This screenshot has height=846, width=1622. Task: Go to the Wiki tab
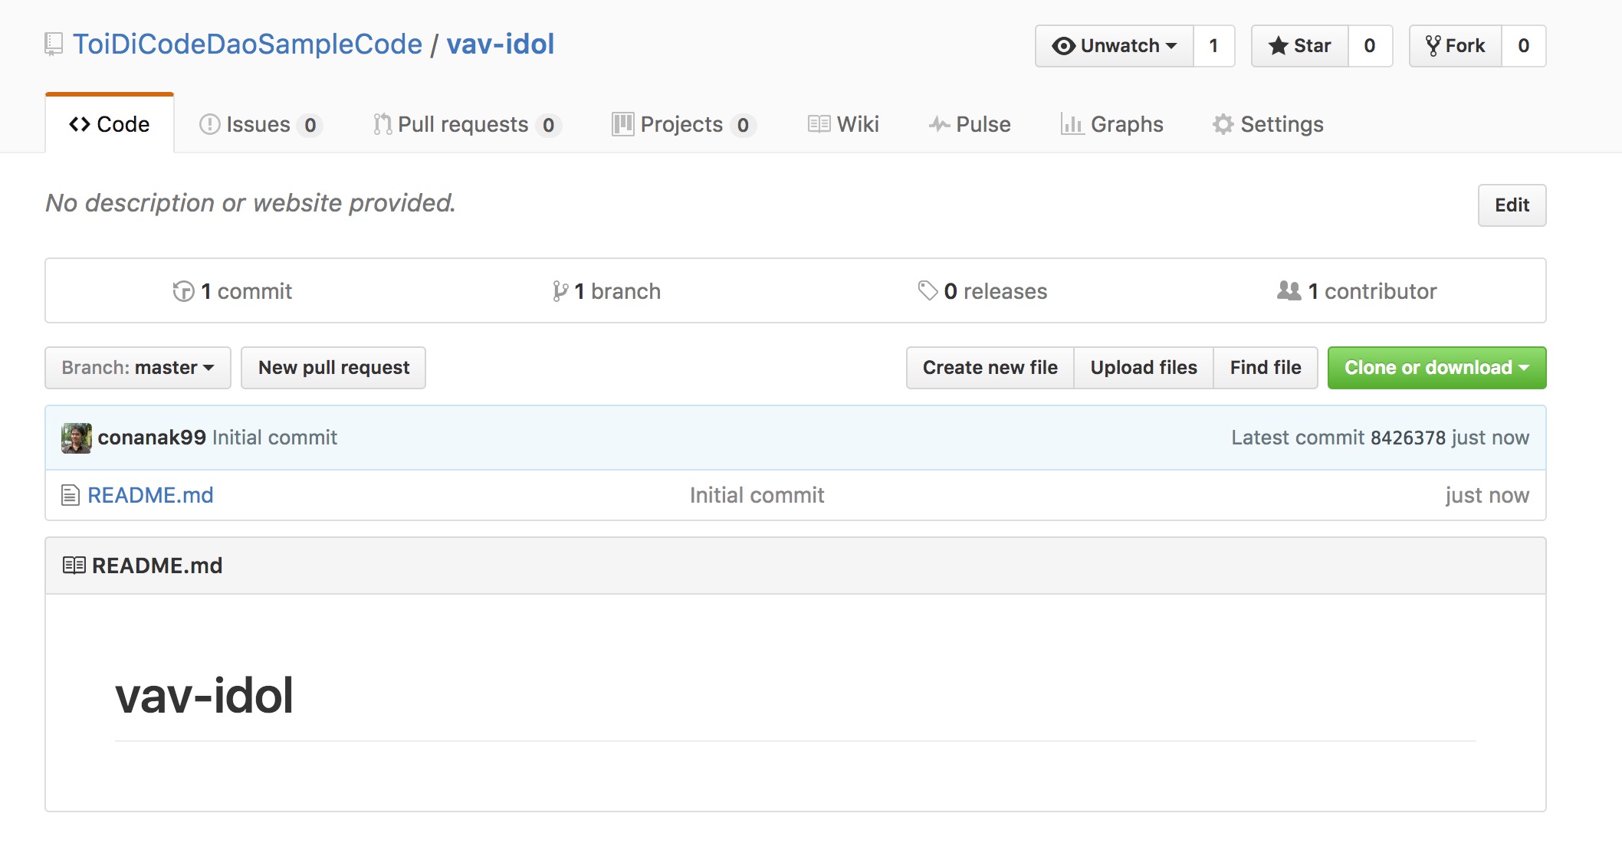[x=843, y=124]
